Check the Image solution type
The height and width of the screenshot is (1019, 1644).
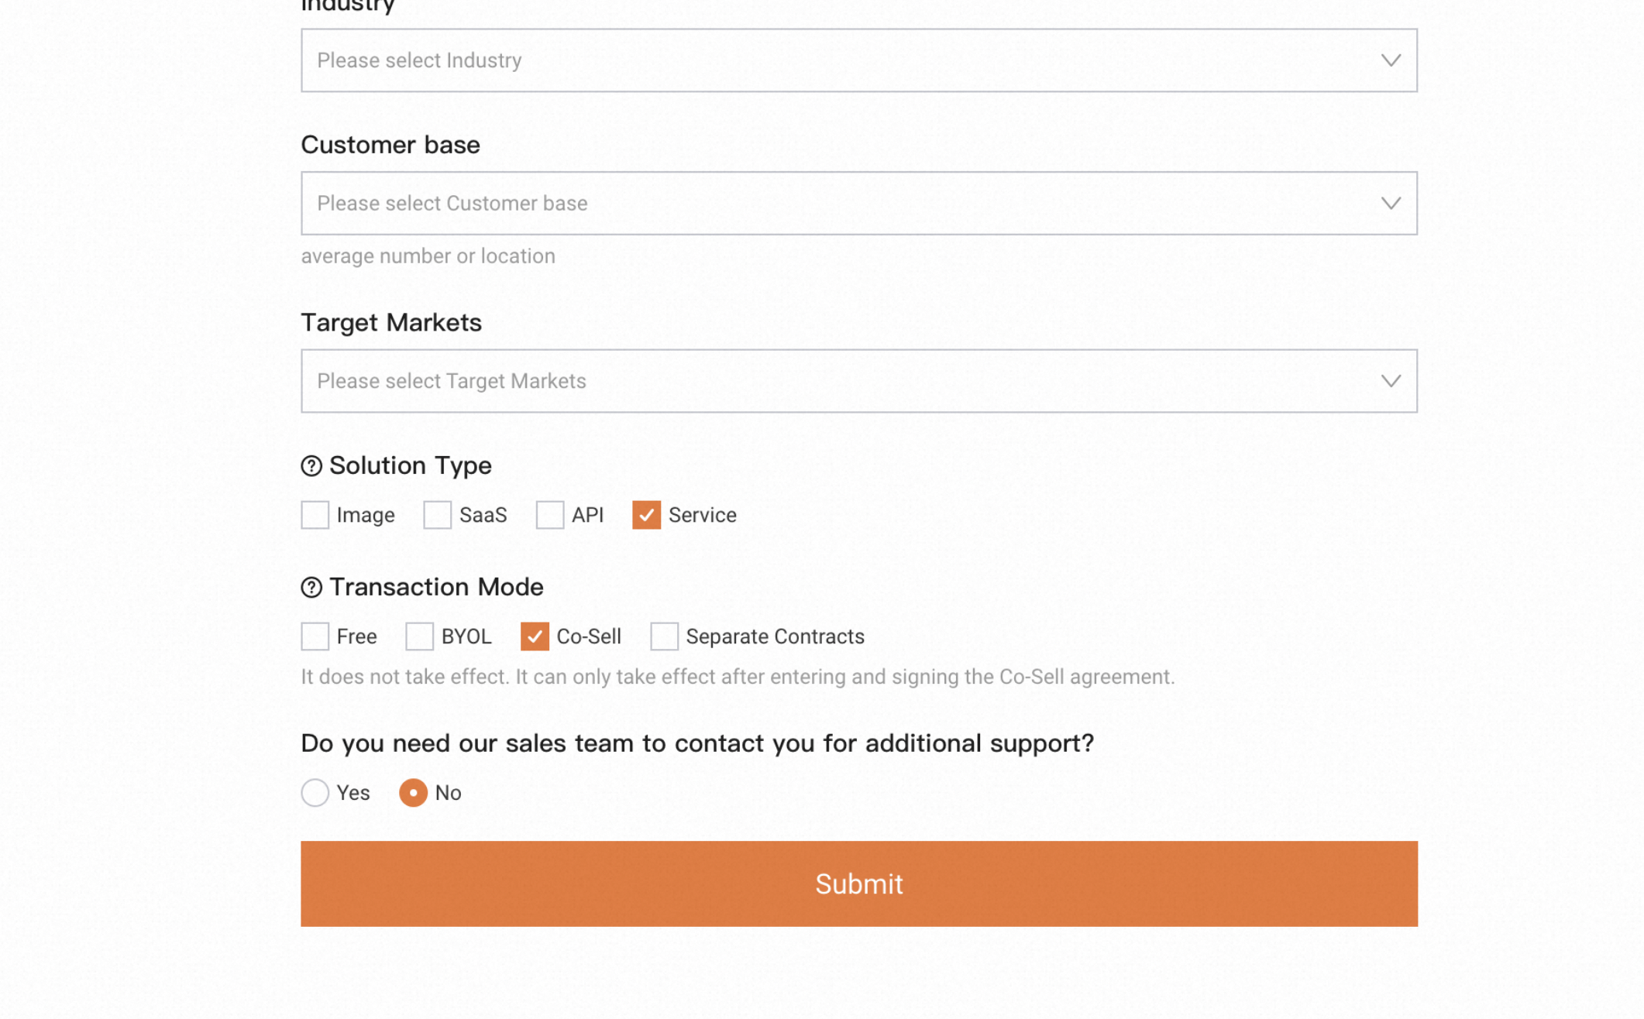[315, 515]
